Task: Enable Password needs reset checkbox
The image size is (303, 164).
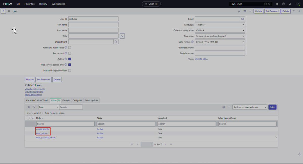Action: click(70, 48)
